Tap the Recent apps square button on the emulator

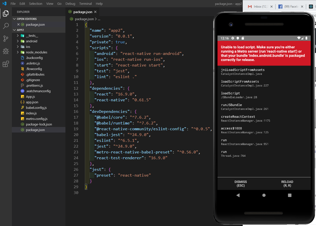pos(289,195)
